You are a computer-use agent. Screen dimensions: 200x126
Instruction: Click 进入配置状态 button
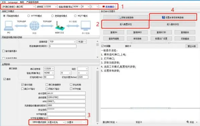[126, 24]
